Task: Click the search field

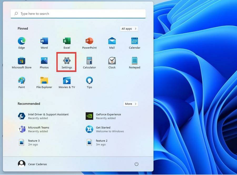Action: pos(78,13)
